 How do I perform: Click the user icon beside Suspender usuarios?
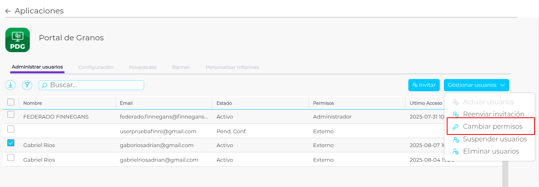click(x=456, y=139)
